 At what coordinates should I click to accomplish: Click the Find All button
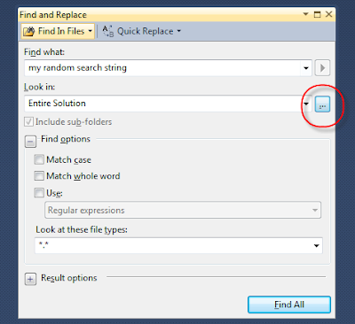tap(289, 305)
